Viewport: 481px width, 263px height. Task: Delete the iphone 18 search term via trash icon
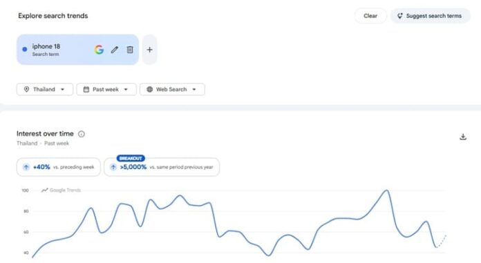[x=130, y=50]
